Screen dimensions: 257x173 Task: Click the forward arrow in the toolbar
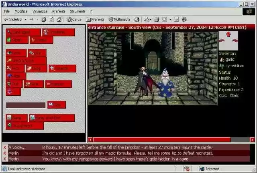(x=32, y=20)
